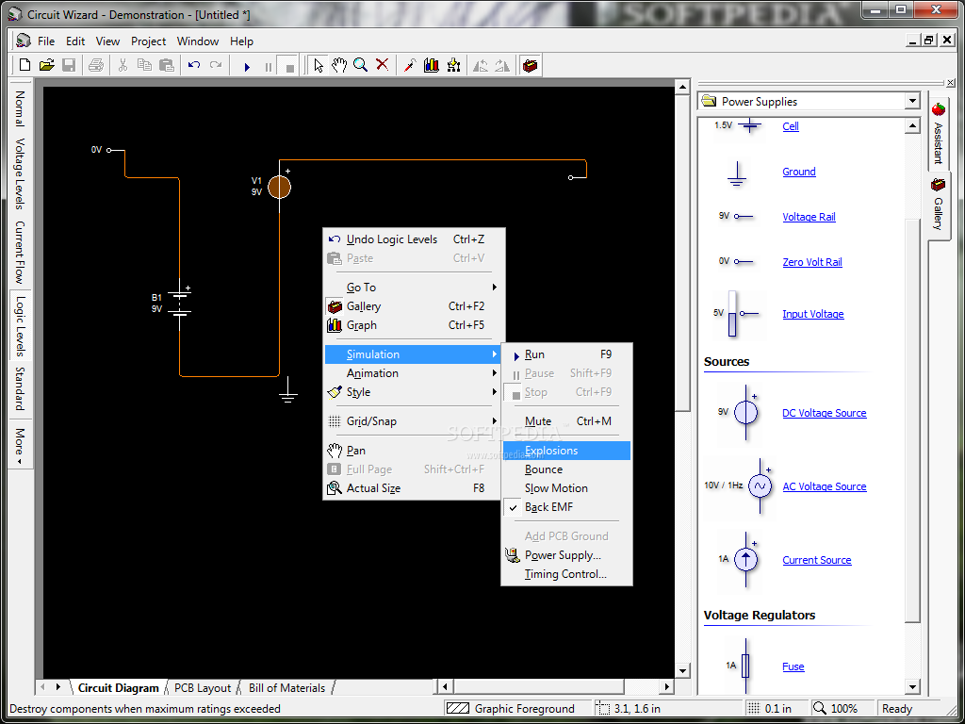Viewport: 965px width, 724px height.
Task: Toggle the Back EMF checked option
Action: [548, 507]
